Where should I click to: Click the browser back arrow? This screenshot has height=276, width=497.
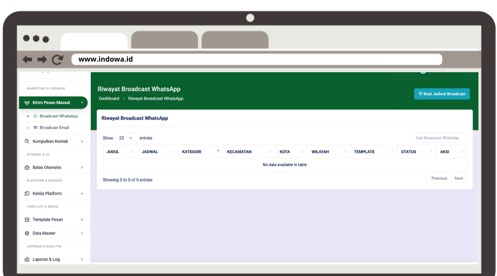pos(27,60)
